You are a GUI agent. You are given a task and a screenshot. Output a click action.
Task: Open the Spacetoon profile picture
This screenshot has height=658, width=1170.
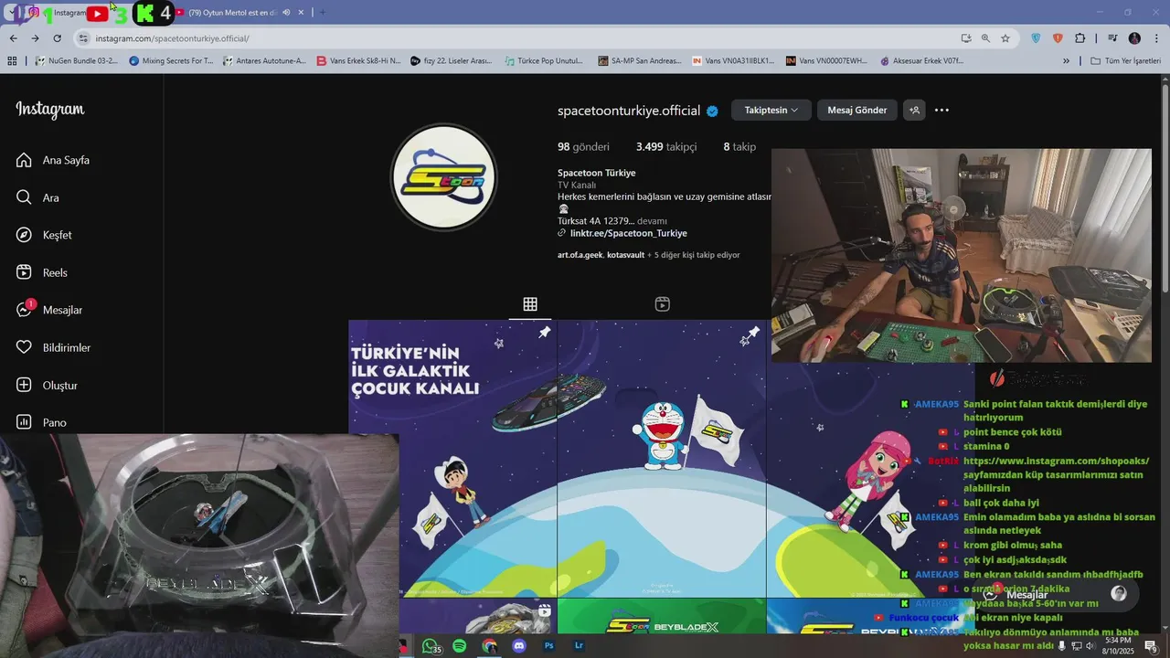[444, 177]
